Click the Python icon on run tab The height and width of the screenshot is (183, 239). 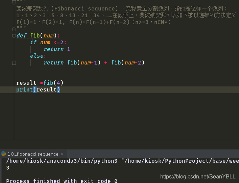click(3, 154)
